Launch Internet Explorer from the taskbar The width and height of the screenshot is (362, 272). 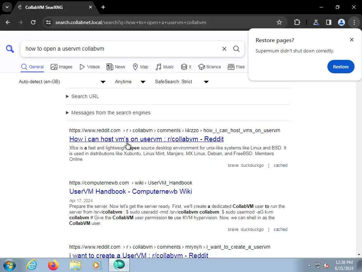click(31, 265)
